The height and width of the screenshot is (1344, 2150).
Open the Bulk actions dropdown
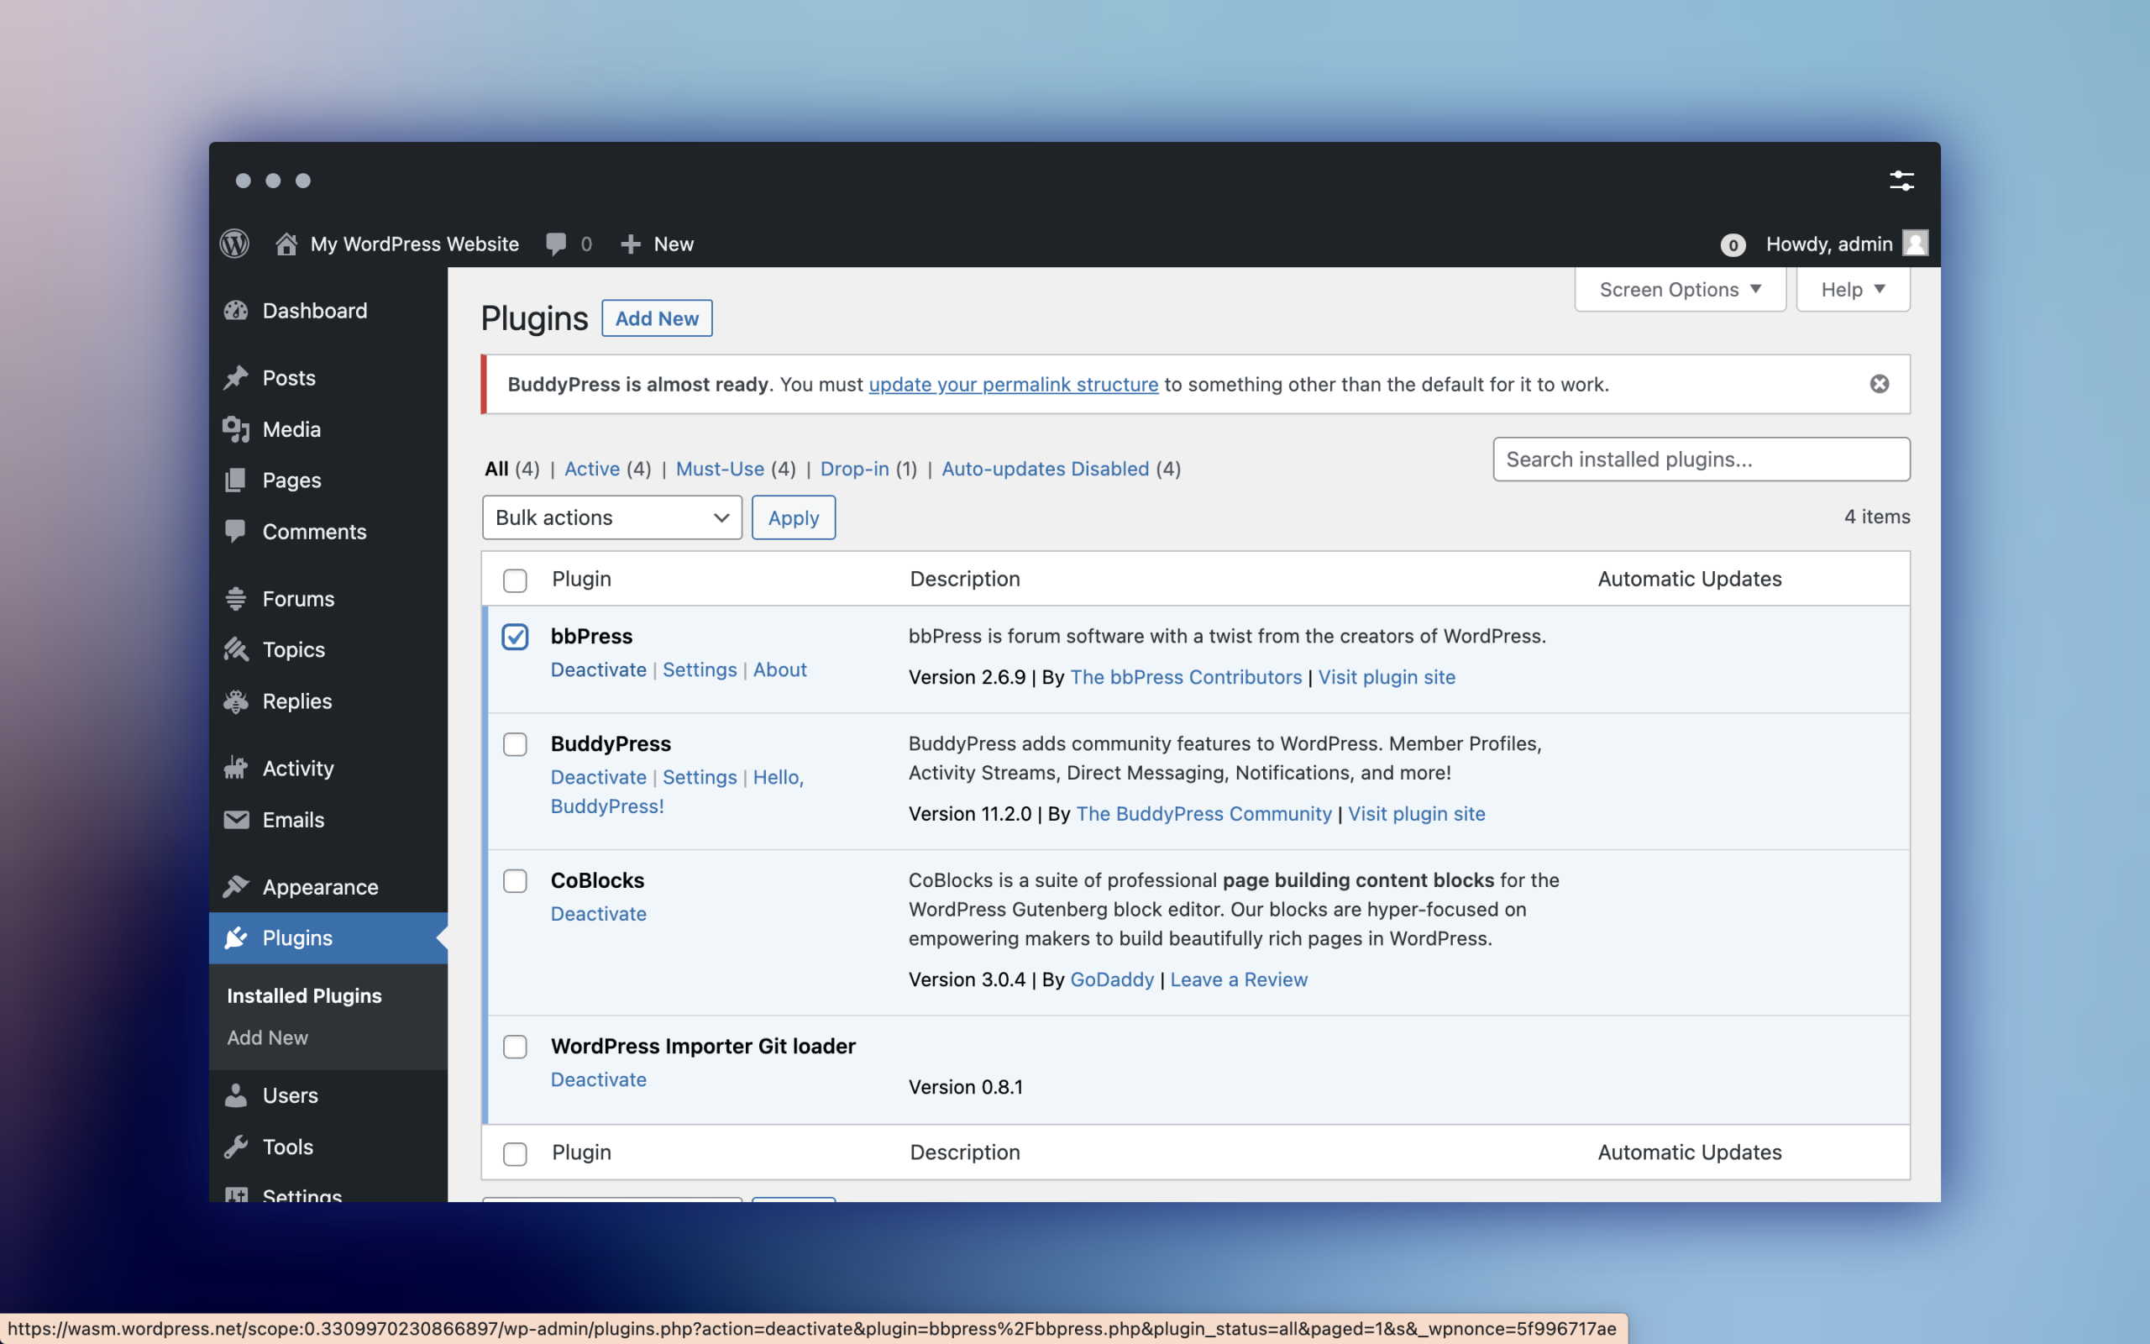pyautogui.click(x=612, y=517)
